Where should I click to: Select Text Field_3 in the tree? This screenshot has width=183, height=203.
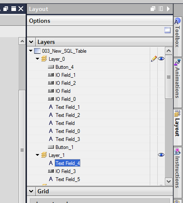pyautogui.click(x=68, y=139)
